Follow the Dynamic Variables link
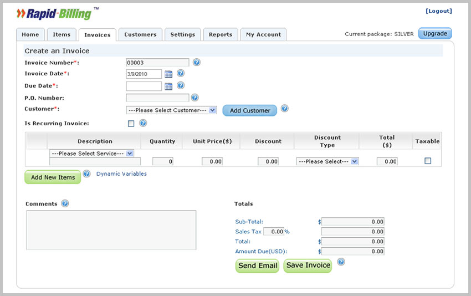The height and width of the screenshot is (296, 471). (121, 174)
